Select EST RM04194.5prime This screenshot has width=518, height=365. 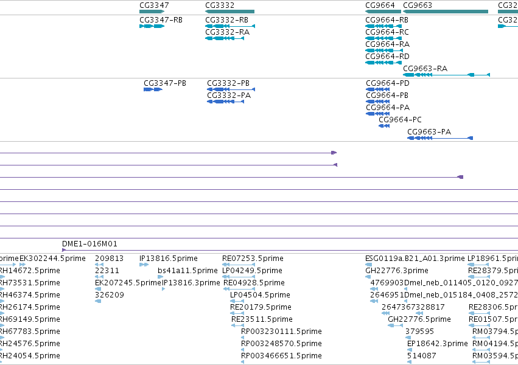495,344
